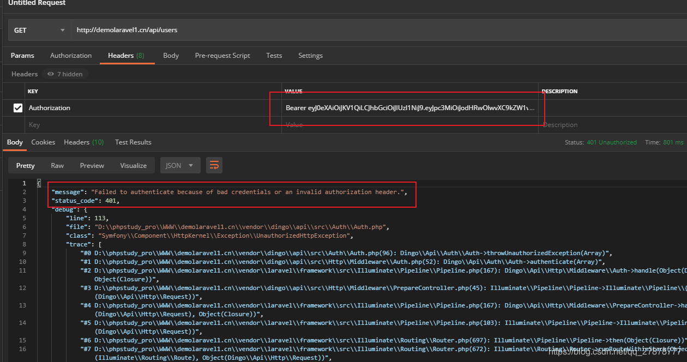The width and height of the screenshot is (687, 362).
Task: Select the Raw view button
Action: pos(57,165)
